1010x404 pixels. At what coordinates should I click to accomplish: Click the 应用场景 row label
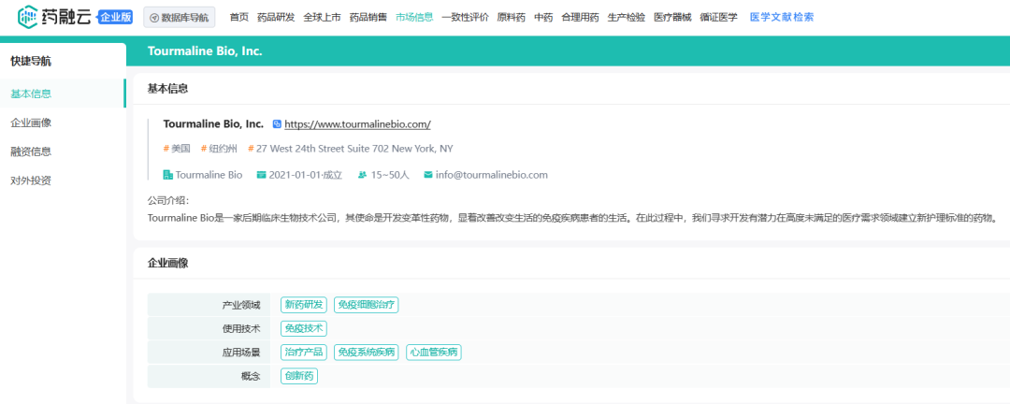tap(241, 353)
